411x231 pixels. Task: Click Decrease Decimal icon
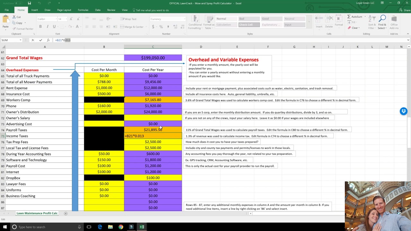[x=182, y=27]
